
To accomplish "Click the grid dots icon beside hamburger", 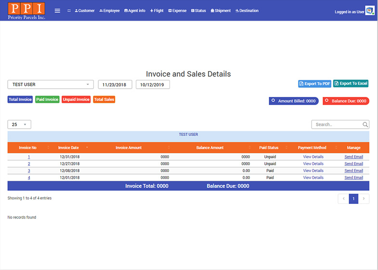I will pyautogui.click(x=69, y=11).
